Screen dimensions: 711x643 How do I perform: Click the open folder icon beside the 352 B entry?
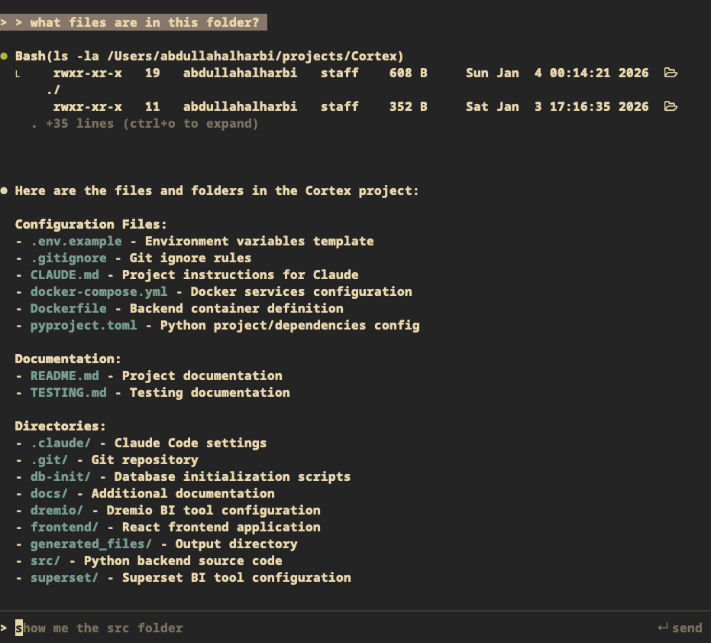[x=671, y=106]
